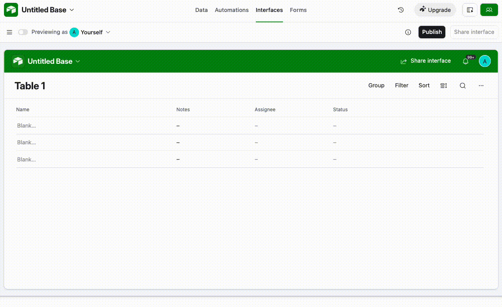Open the sidebar panel toggle icon
The height and width of the screenshot is (307, 502).
click(x=470, y=10)
